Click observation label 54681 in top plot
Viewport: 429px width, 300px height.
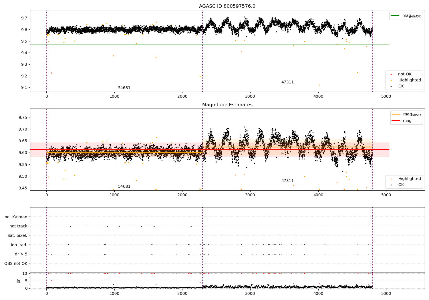pos(124,88)
